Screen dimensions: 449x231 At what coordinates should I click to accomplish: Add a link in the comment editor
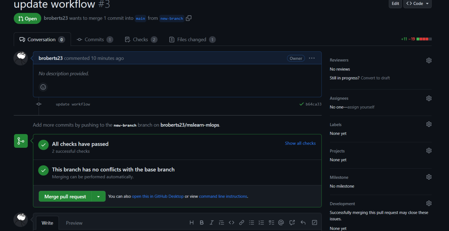pyautogui.click(x=242, y=223)
